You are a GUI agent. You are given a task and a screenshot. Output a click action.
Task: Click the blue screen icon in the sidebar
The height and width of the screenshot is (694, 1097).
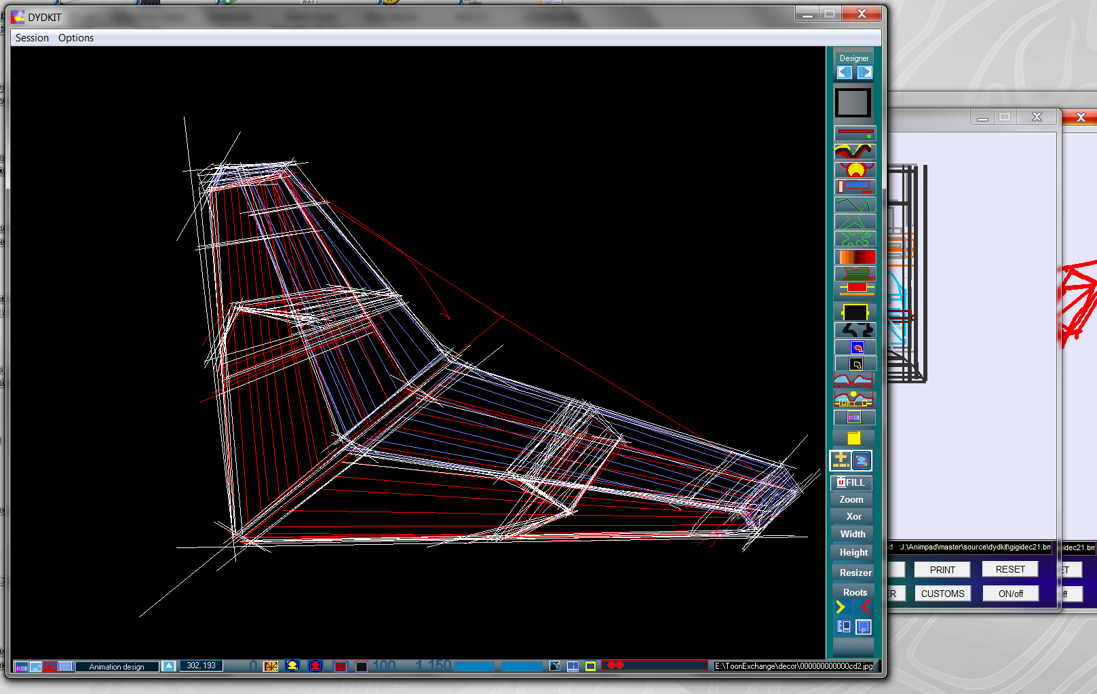pyautogui.click(x=864, y=627)
